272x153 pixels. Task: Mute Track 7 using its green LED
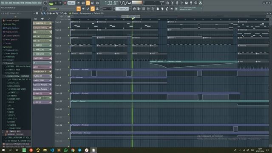[69, 75]
